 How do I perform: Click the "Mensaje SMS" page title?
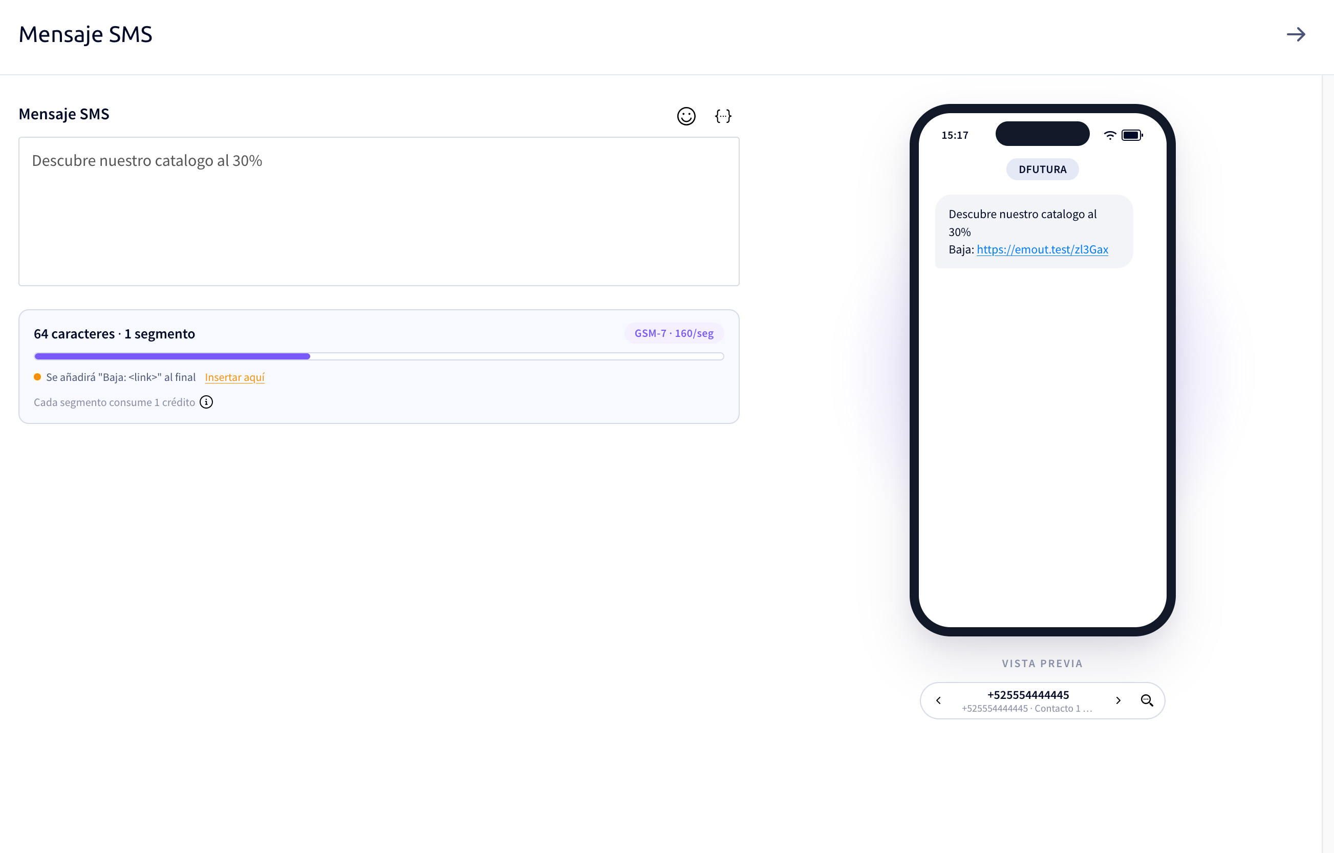point(85,34)
